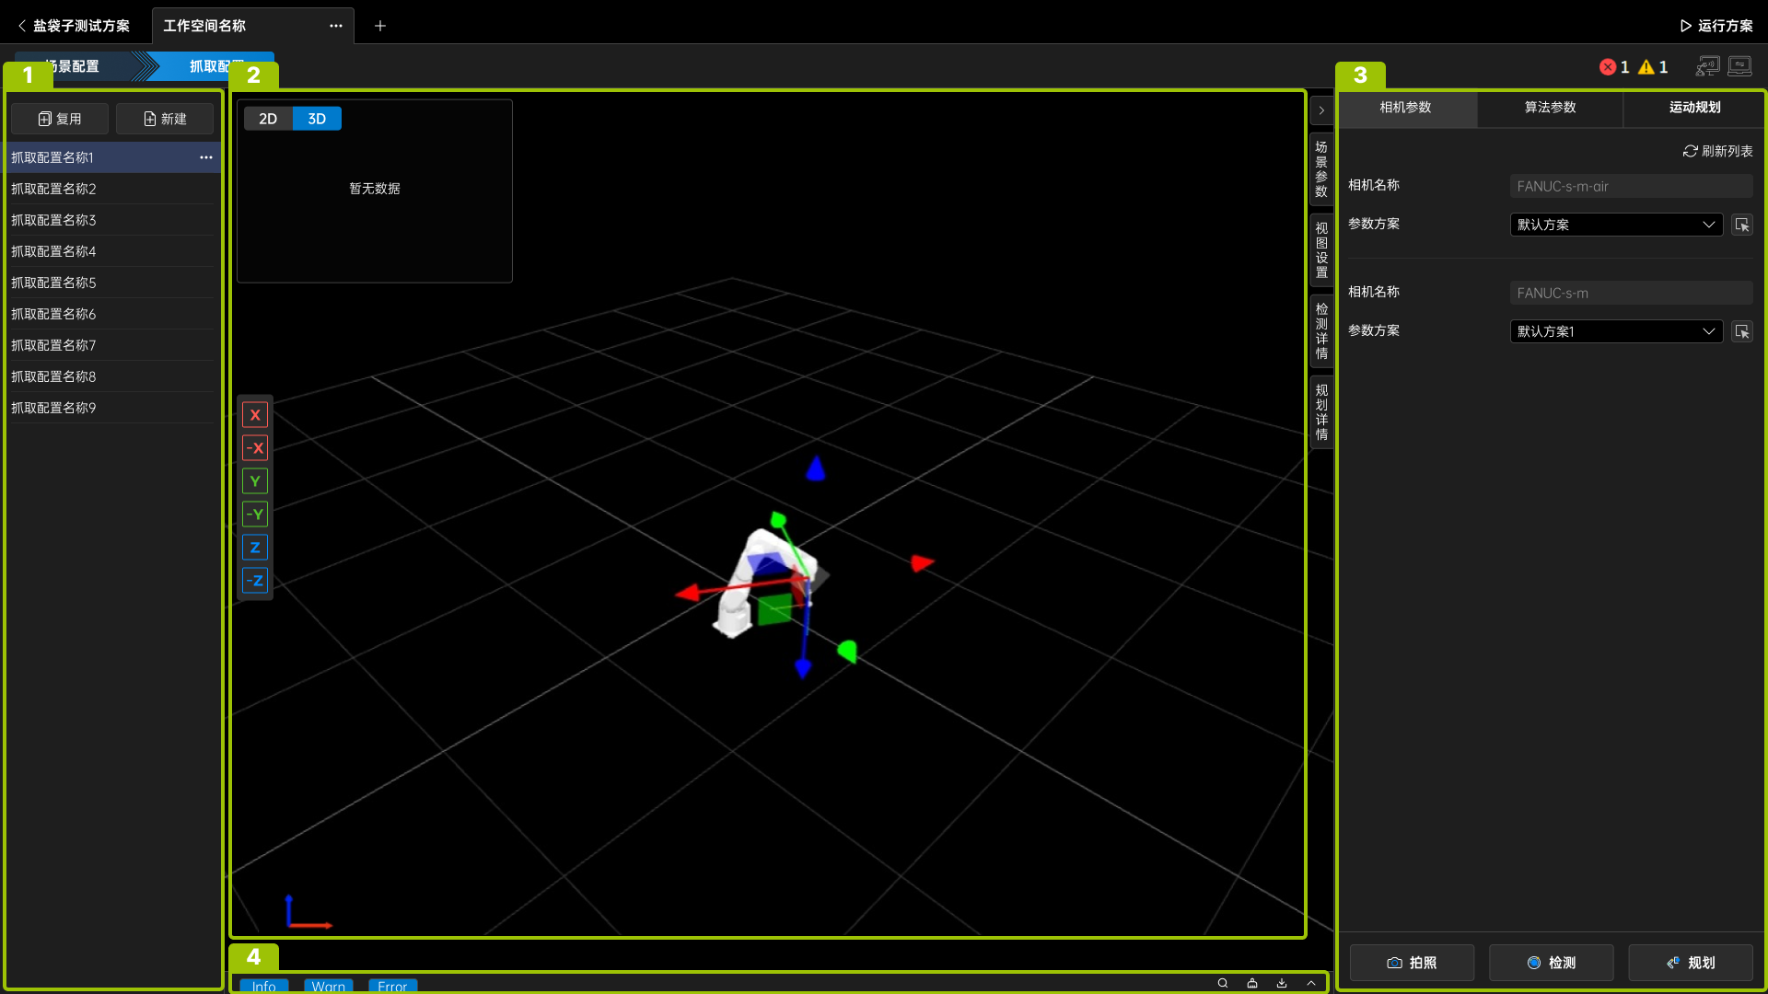Image resolution: width=1768 pixels, height=994 pixels.
Task: Click the FANUC-s-m-air camera name field
Action: (1631, 186)
